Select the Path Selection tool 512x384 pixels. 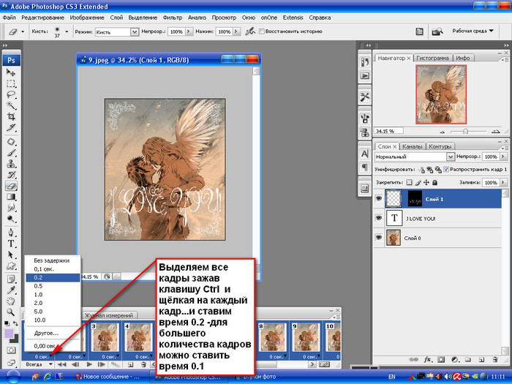point(11,255)
